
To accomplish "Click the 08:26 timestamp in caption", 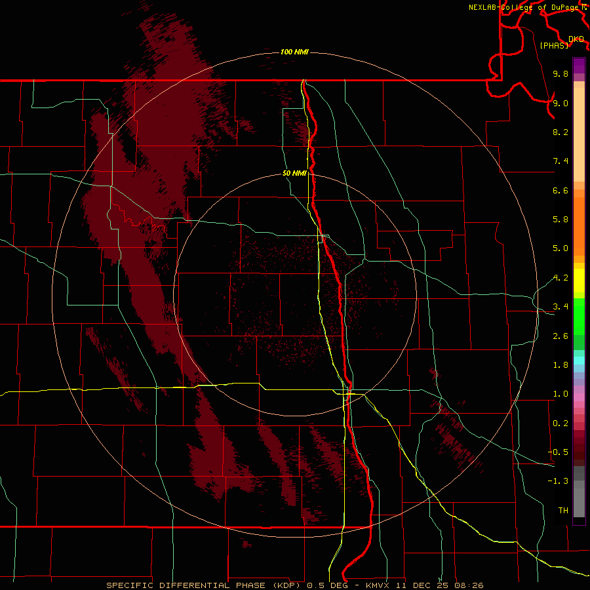I will 469,585.
